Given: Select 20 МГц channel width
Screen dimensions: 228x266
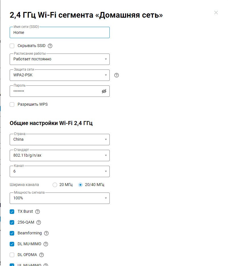Looking at the screenshot, I should [x=55, y=185].
